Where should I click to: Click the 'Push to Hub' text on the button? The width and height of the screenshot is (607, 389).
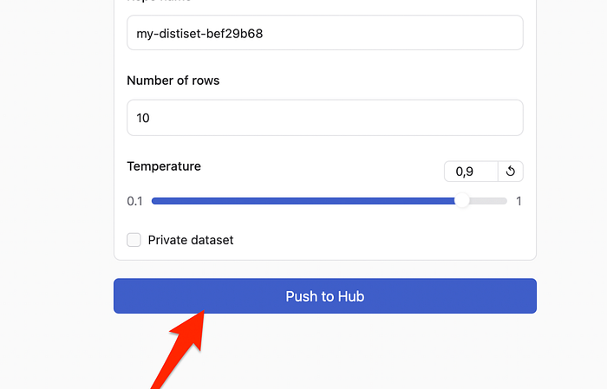324,296
